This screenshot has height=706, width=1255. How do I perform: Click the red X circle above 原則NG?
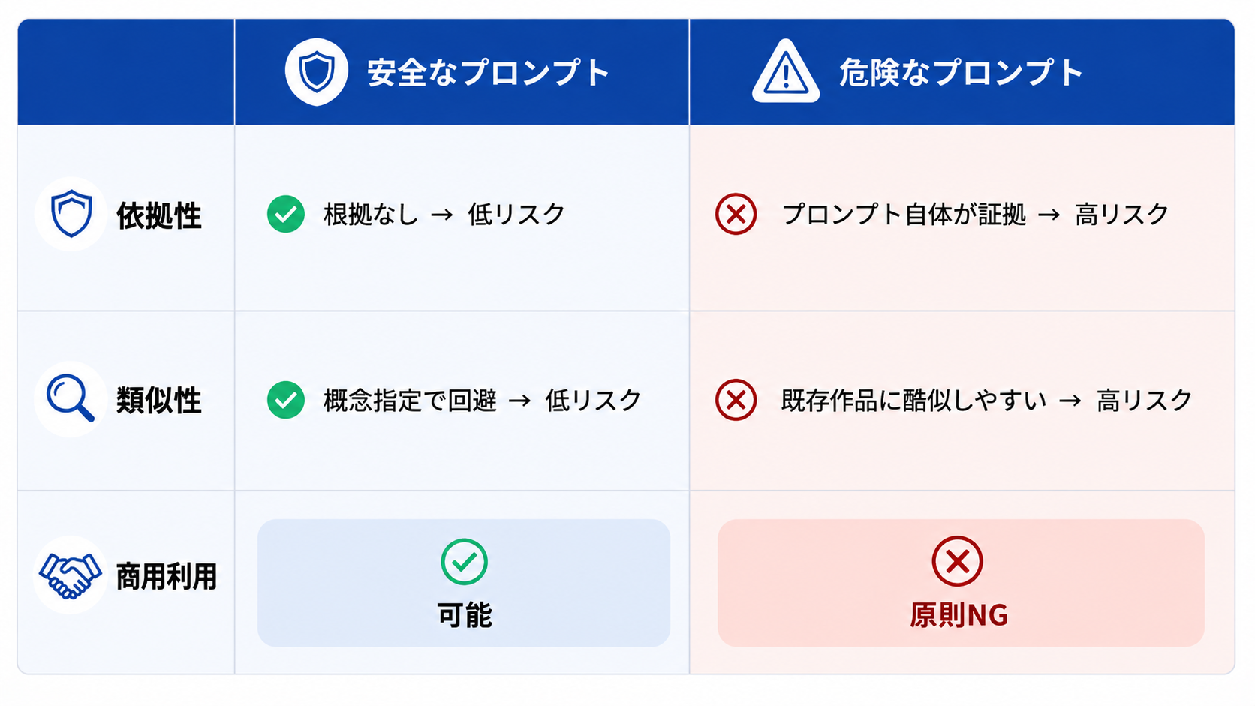click(957, 561)
